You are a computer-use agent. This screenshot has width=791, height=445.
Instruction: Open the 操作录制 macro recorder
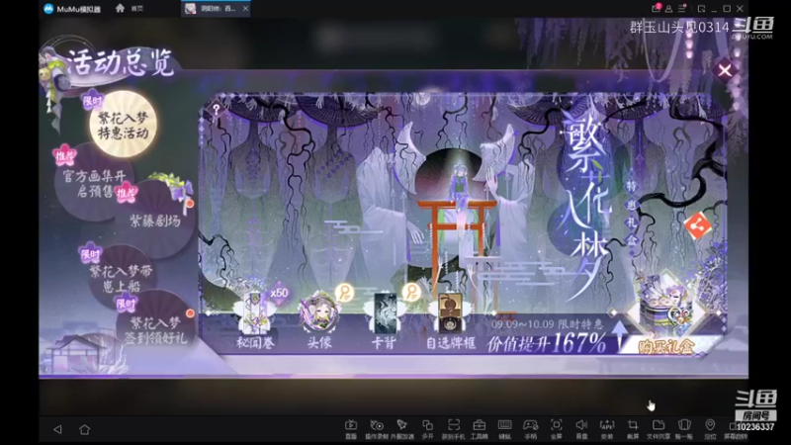click(377, 429)
